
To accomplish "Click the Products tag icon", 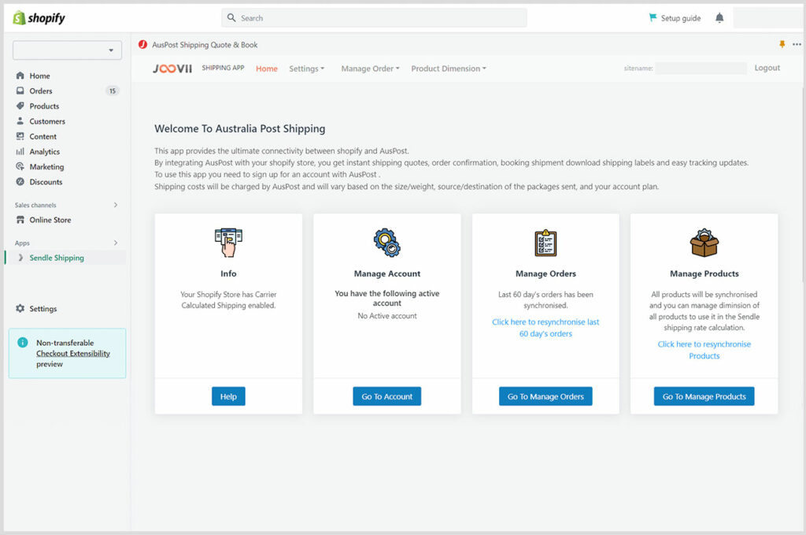I will [x=20, y=106].
